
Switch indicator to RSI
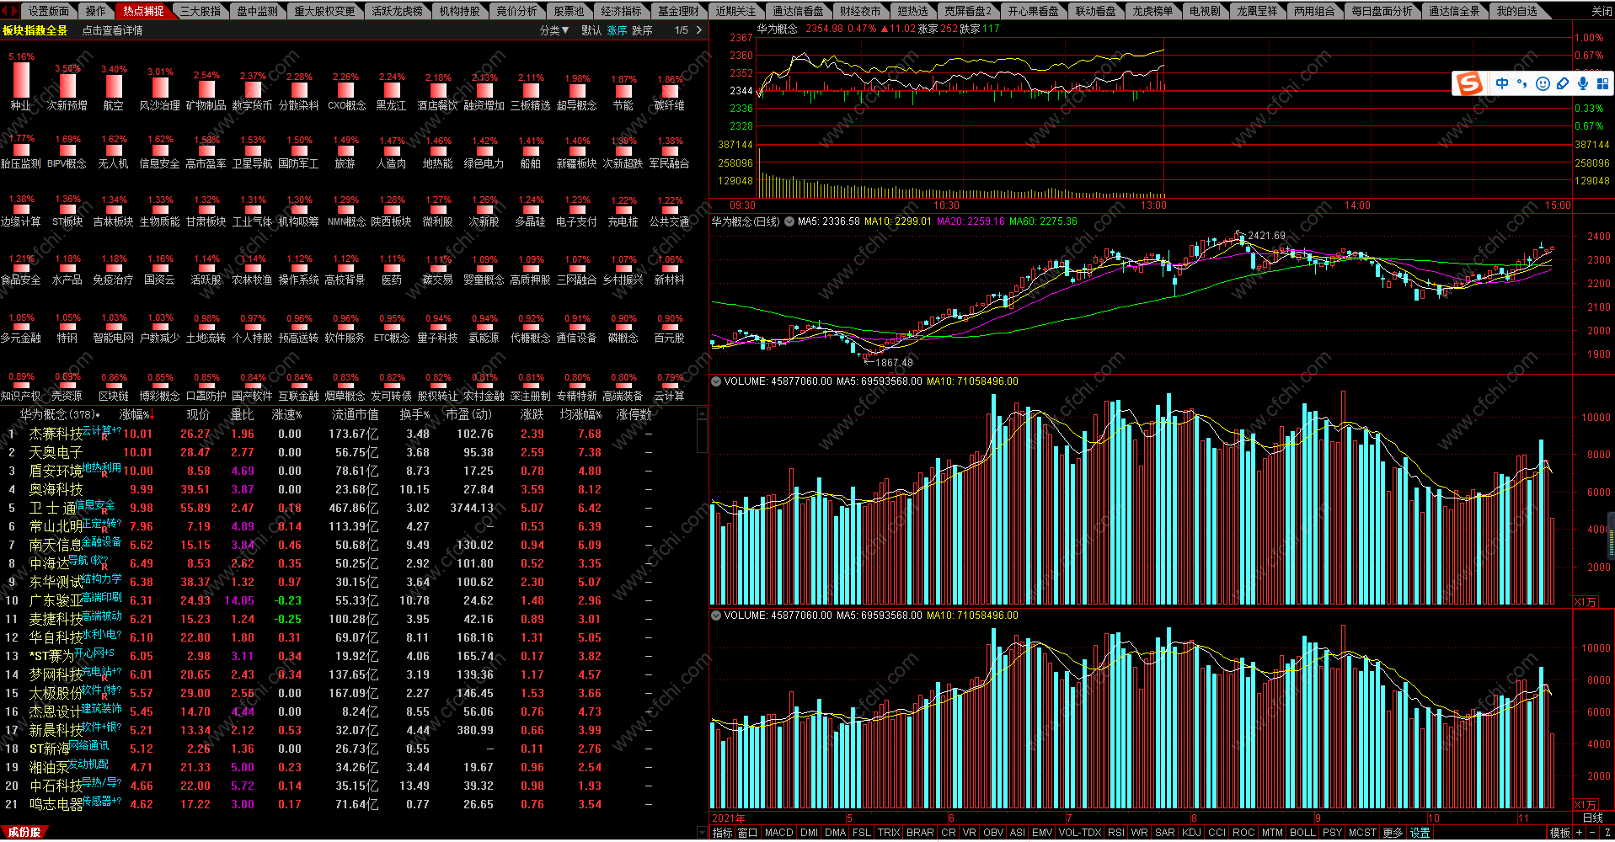[x=1116, y=833]
